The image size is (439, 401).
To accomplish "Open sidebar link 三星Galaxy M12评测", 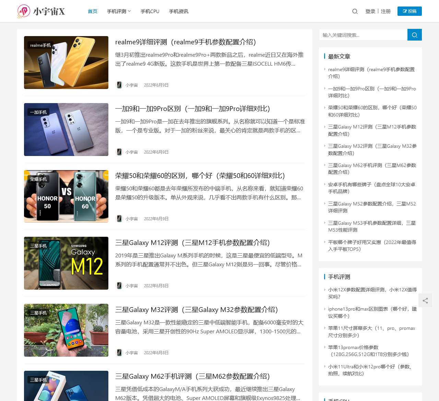I will pos(372,130).
